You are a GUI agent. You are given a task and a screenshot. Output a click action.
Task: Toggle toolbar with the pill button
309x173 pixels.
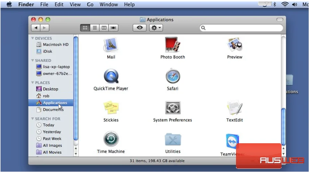click(x=280, y=19)
